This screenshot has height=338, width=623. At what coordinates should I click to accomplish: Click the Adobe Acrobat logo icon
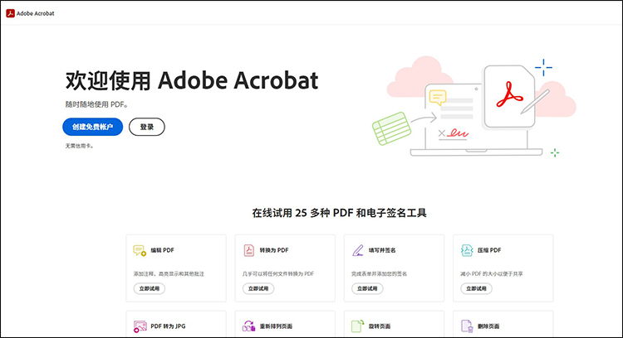(x=10, y=13)
